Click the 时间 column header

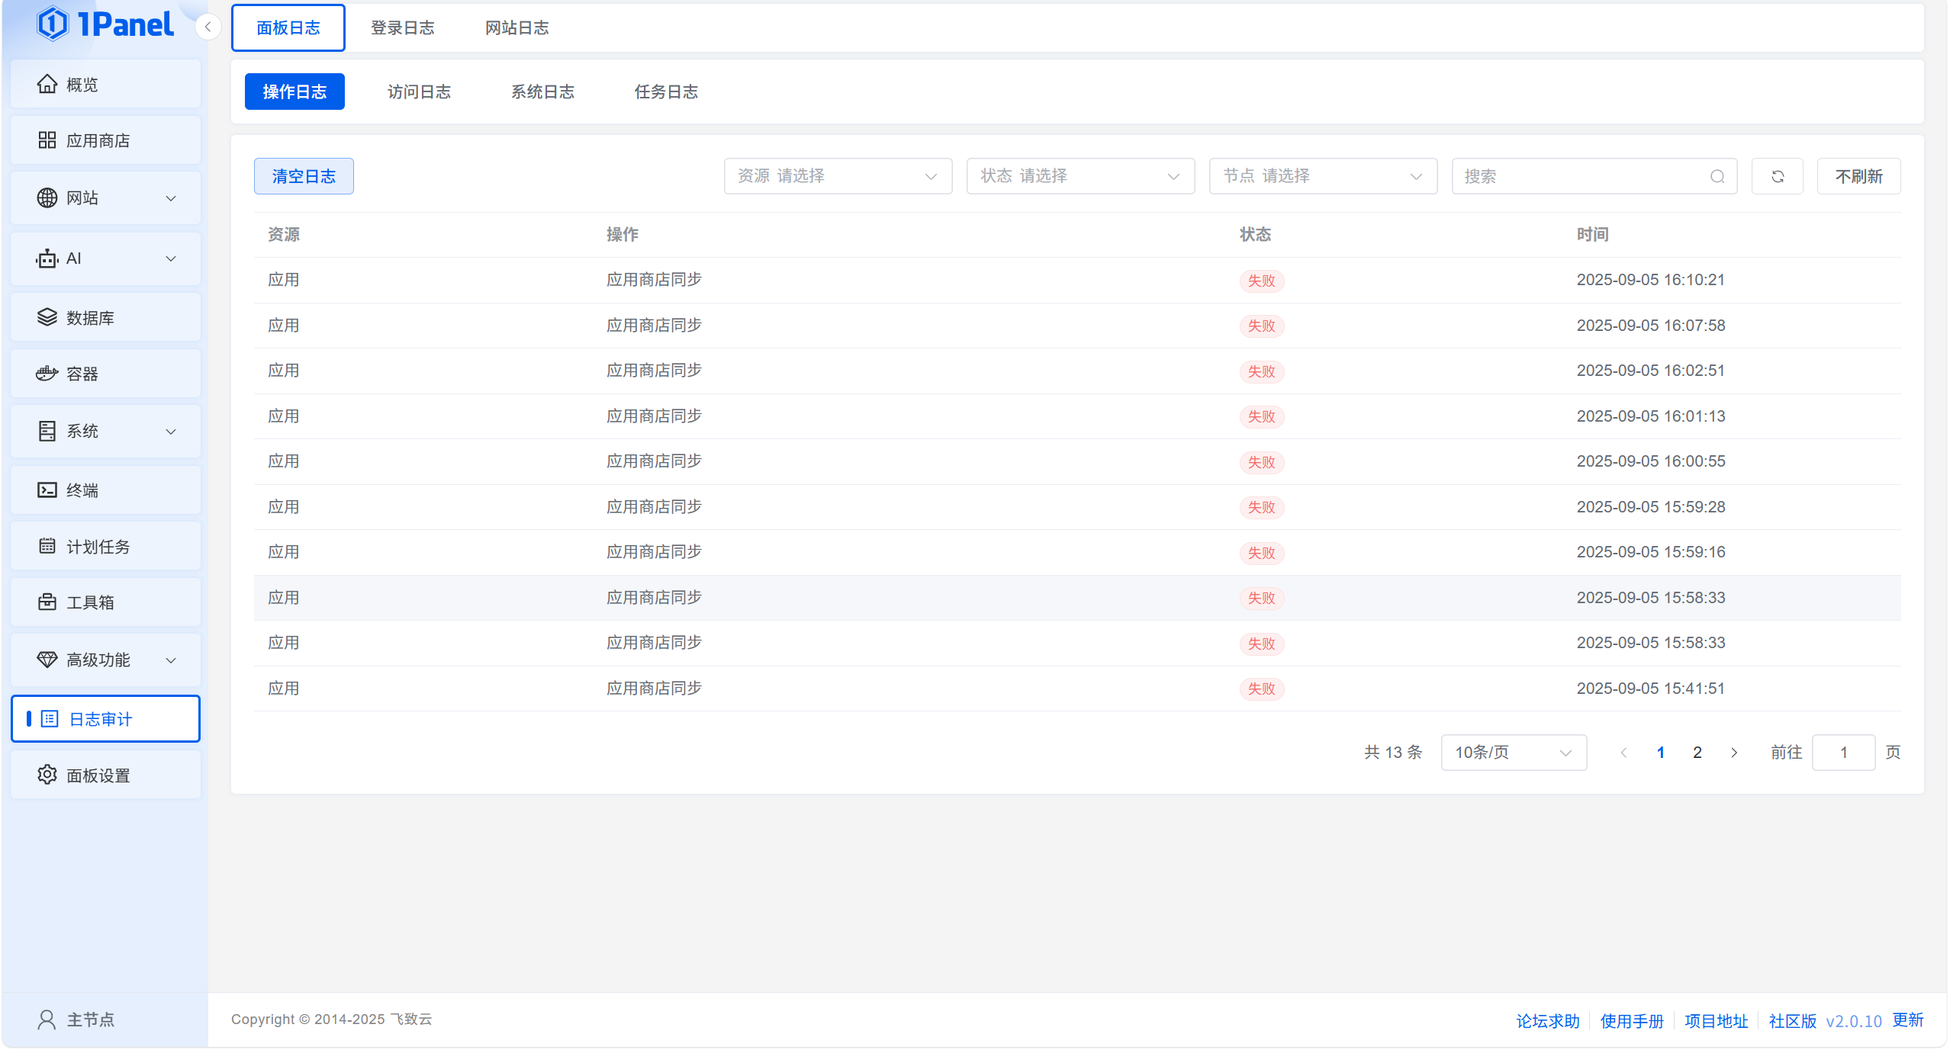pos(1593,235)
